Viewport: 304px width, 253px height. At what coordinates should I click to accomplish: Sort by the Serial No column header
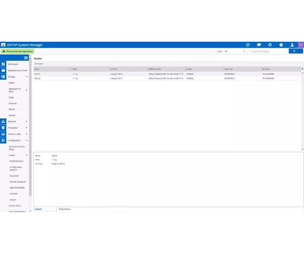pyautogui.click(x=281, y=69)
